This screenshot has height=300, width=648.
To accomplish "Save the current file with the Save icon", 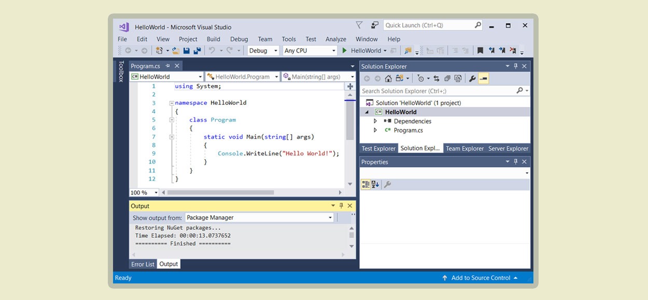I will [x=187, y=51].
